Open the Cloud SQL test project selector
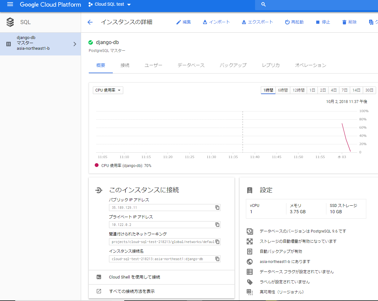The image size is (378, 301). point(109,4)
